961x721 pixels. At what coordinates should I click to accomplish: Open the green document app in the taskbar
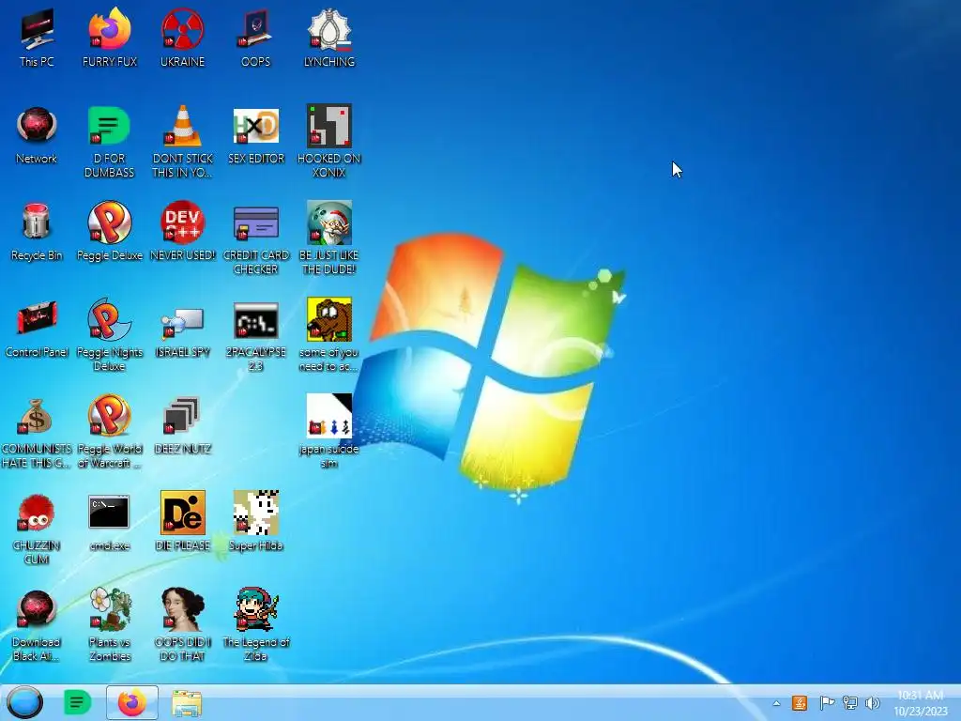[x=77, y=702]
